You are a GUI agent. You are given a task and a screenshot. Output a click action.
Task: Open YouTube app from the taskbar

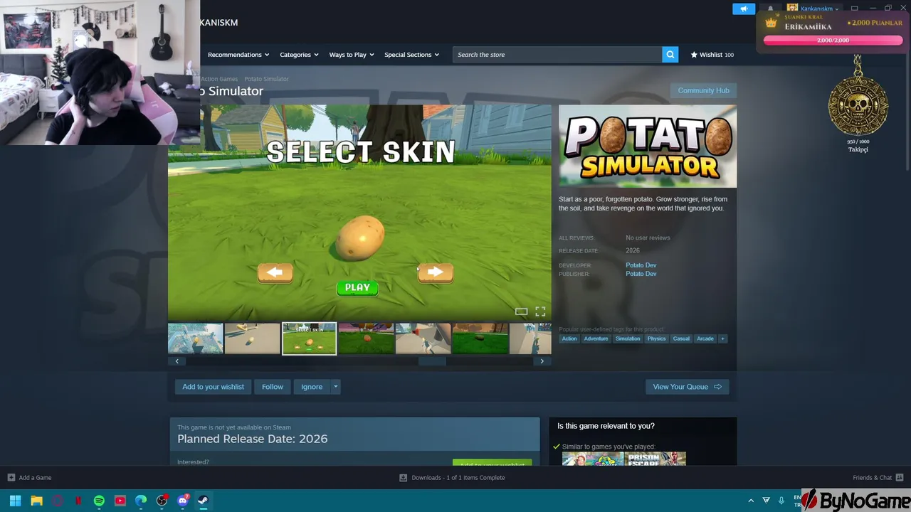(x=120, y=501)
